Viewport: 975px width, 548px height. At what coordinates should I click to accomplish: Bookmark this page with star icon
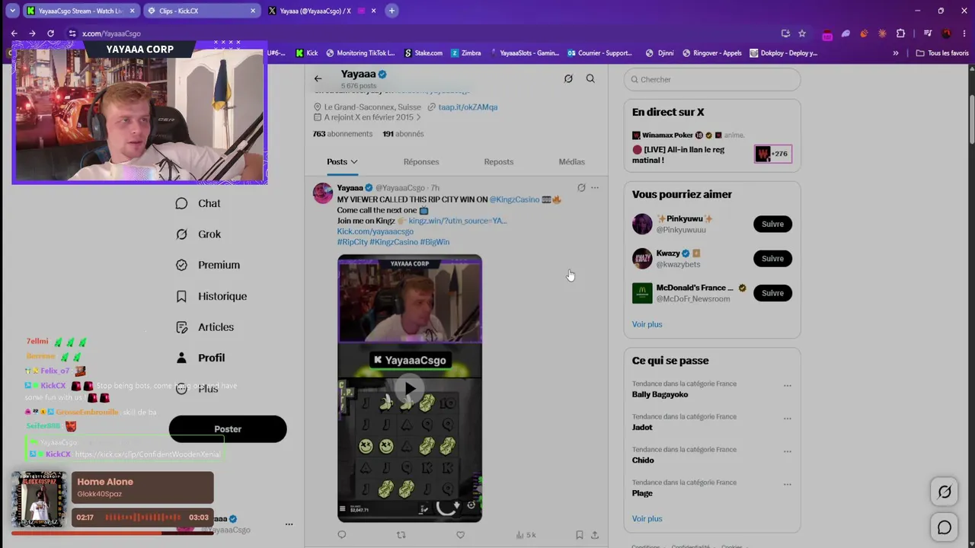coord(802,33)
